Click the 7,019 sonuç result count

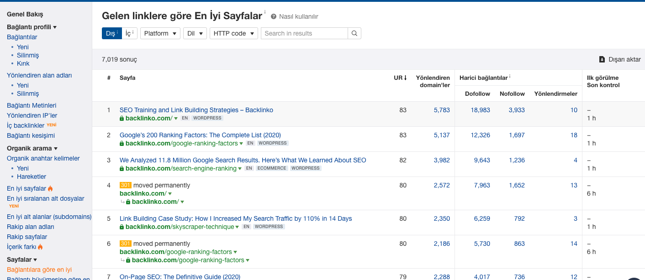pos(119,59)
